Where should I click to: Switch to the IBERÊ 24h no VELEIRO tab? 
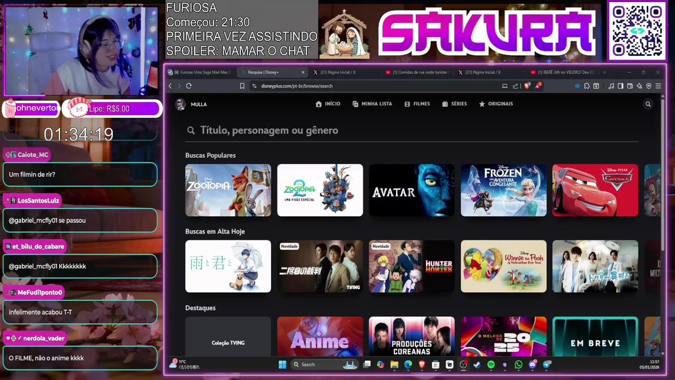coord(562,72)
